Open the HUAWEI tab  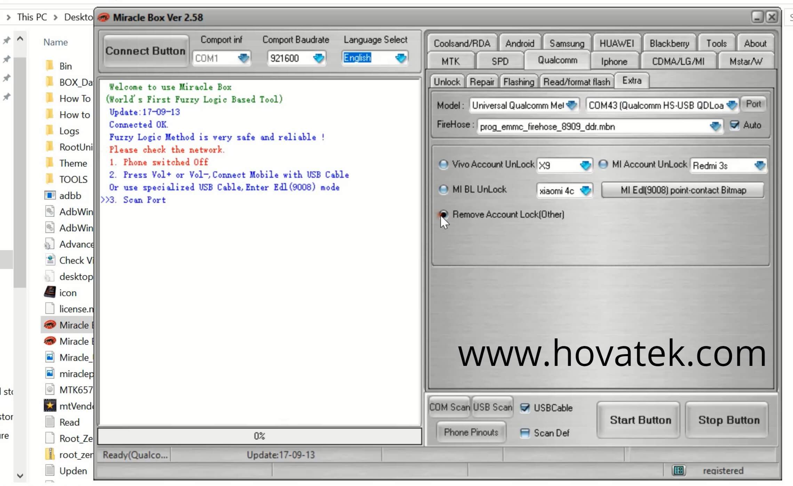point(617,43)
